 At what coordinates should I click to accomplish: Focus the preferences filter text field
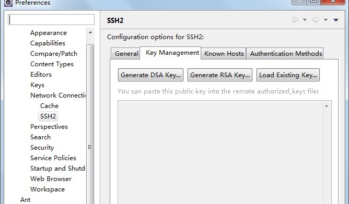coord(51,19)
